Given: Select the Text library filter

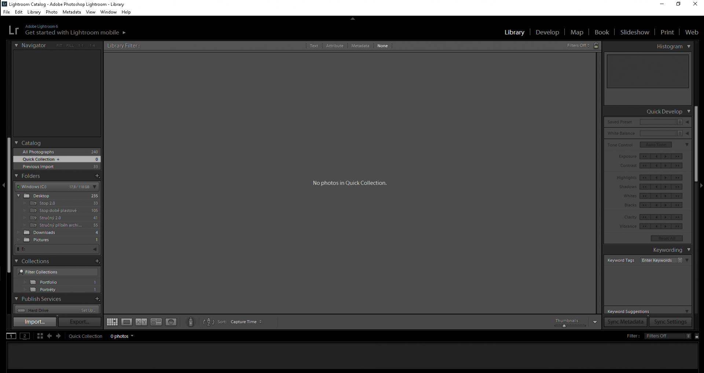Looking at the screenshot, I should [314, 46].
